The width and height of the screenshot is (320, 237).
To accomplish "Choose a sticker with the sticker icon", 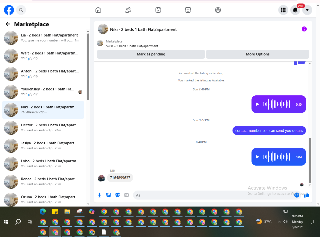I will [x=117, y=195].
